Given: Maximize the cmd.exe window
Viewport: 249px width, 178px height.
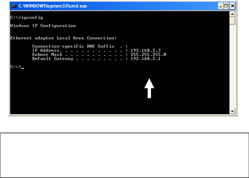Looking at the screenshot, I should tap(226, 6).
